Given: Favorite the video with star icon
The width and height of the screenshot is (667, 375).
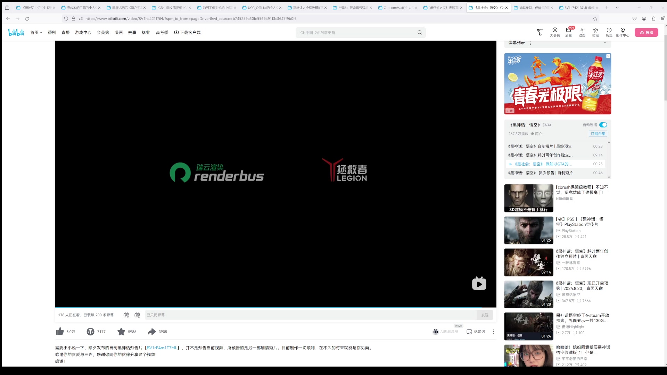Looking at the screenshot, I should tap(121, 332).
